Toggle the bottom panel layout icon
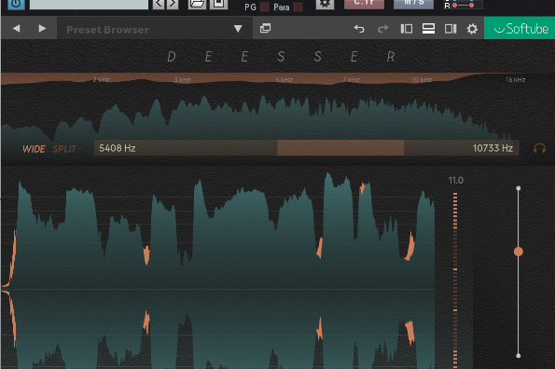This screenshot has width=555, height=369. click(x=428, y=29)
